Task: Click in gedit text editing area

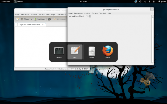Action: (x=41, y=47)
